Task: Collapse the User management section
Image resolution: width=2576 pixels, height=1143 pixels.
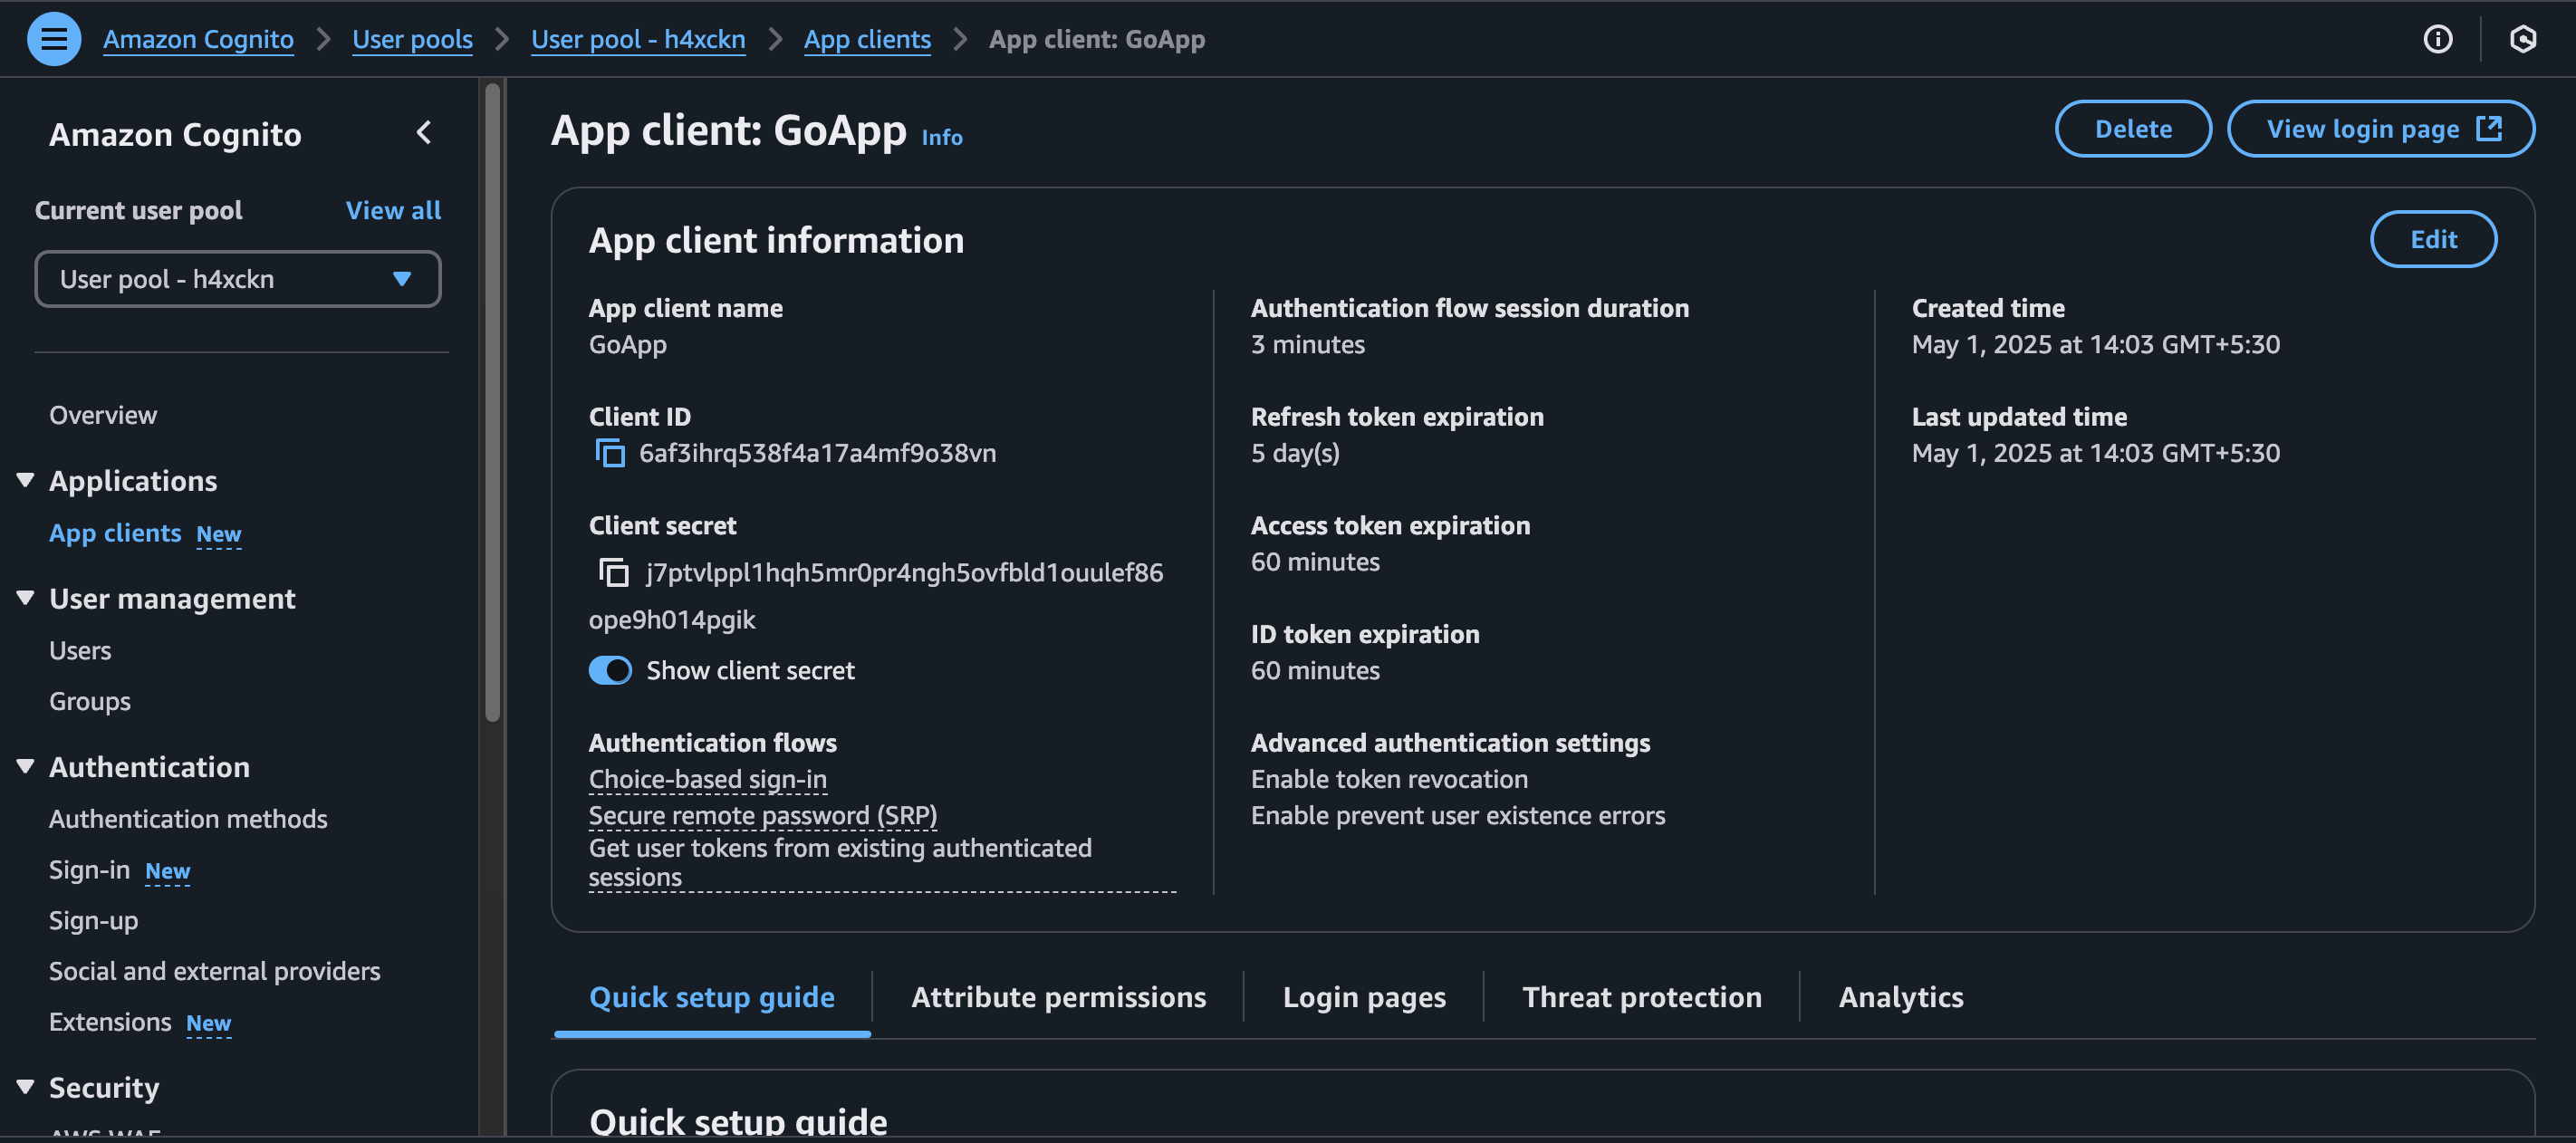Action: click(x=26, y=598)
